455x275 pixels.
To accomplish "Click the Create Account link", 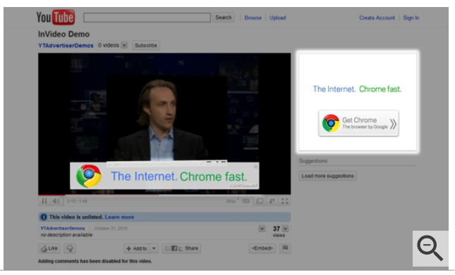I will click(x=377, y=18).
